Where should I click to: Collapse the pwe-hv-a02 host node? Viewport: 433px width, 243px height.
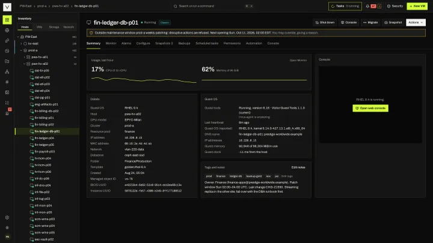click(24, 64)
